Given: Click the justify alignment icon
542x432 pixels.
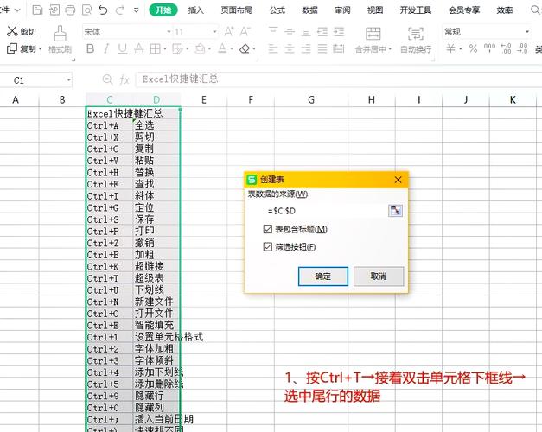Looking at the screenshot, I should [322, 48].
